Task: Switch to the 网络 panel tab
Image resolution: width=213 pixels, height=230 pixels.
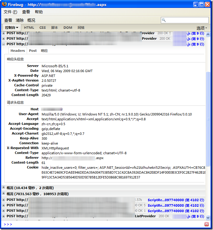Action: point(81,28)
